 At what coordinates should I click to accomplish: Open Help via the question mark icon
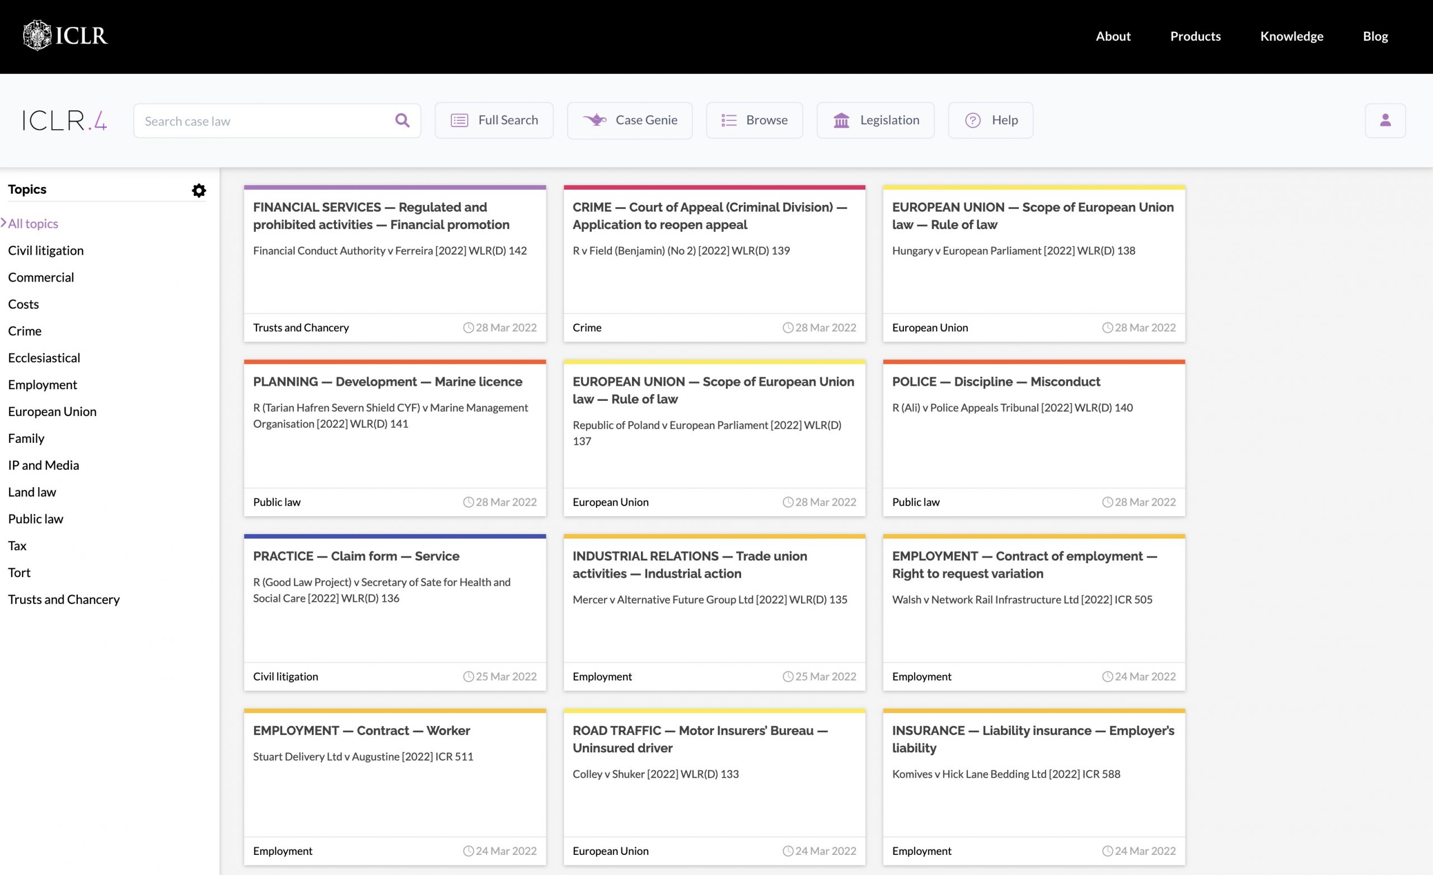tap(972, 120)
